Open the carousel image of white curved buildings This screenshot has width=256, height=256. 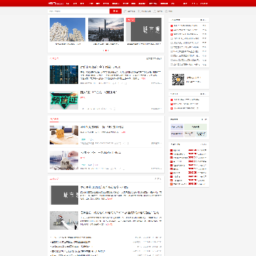(x=68, y=30)
